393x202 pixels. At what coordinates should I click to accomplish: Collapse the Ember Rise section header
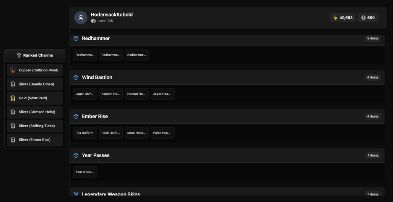227,116
